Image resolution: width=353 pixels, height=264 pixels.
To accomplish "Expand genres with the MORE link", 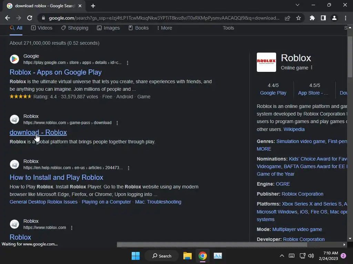I will click(264, 149).
